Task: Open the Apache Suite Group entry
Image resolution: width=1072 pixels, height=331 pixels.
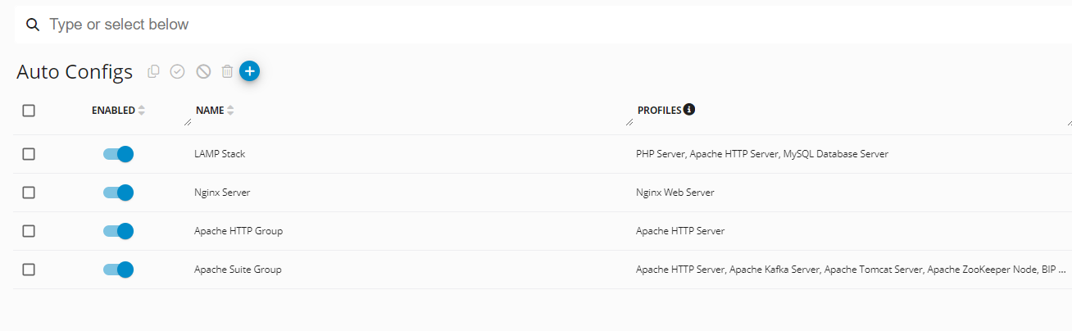Action: [x=238, y=270]
